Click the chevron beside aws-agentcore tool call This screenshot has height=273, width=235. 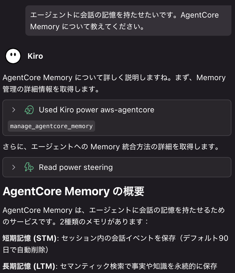13,110
